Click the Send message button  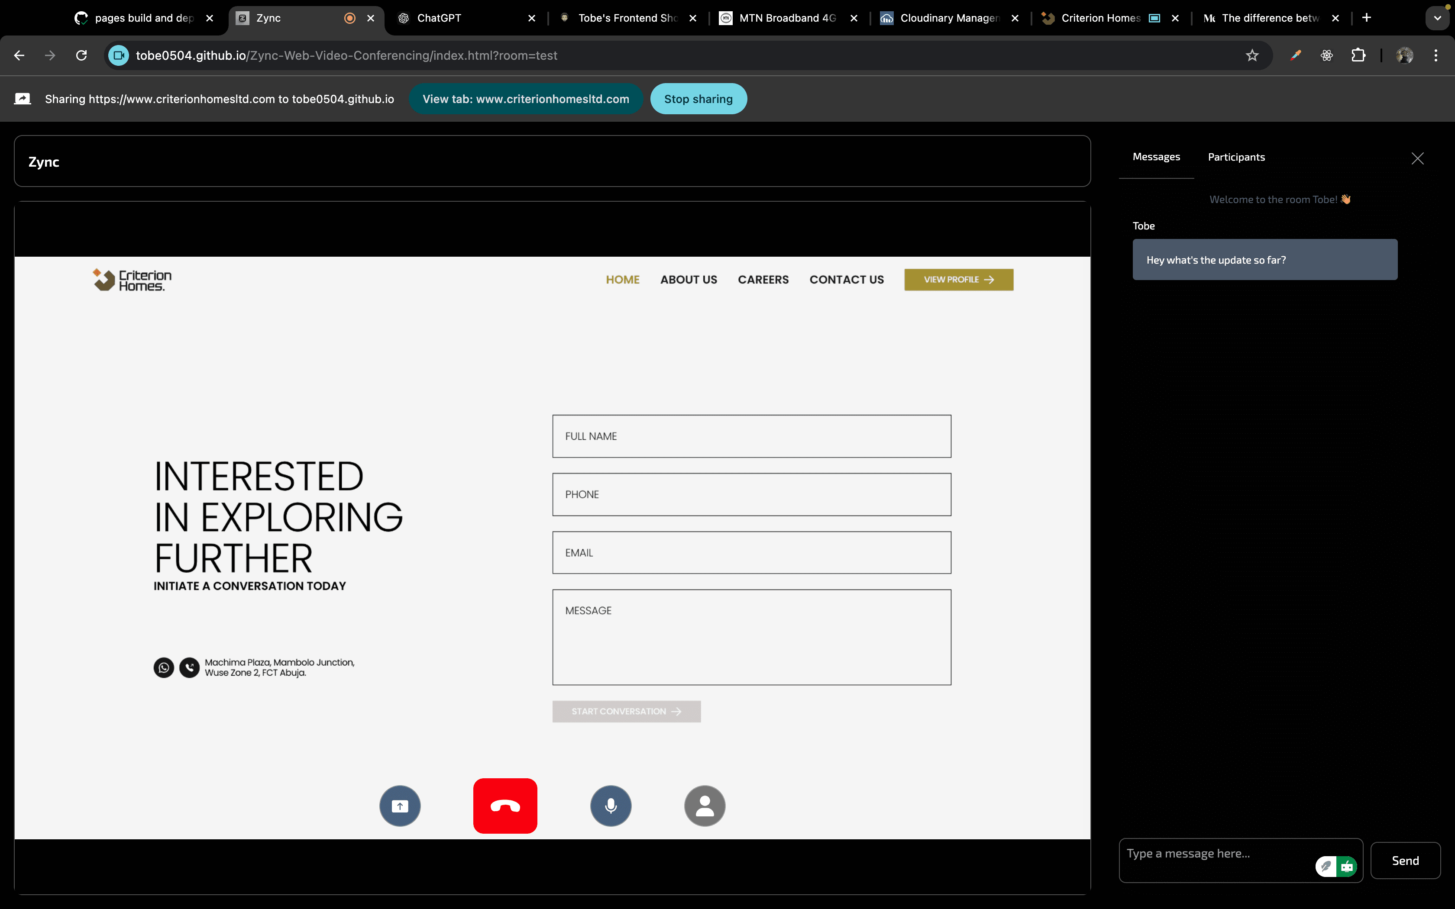point(1405,861)
